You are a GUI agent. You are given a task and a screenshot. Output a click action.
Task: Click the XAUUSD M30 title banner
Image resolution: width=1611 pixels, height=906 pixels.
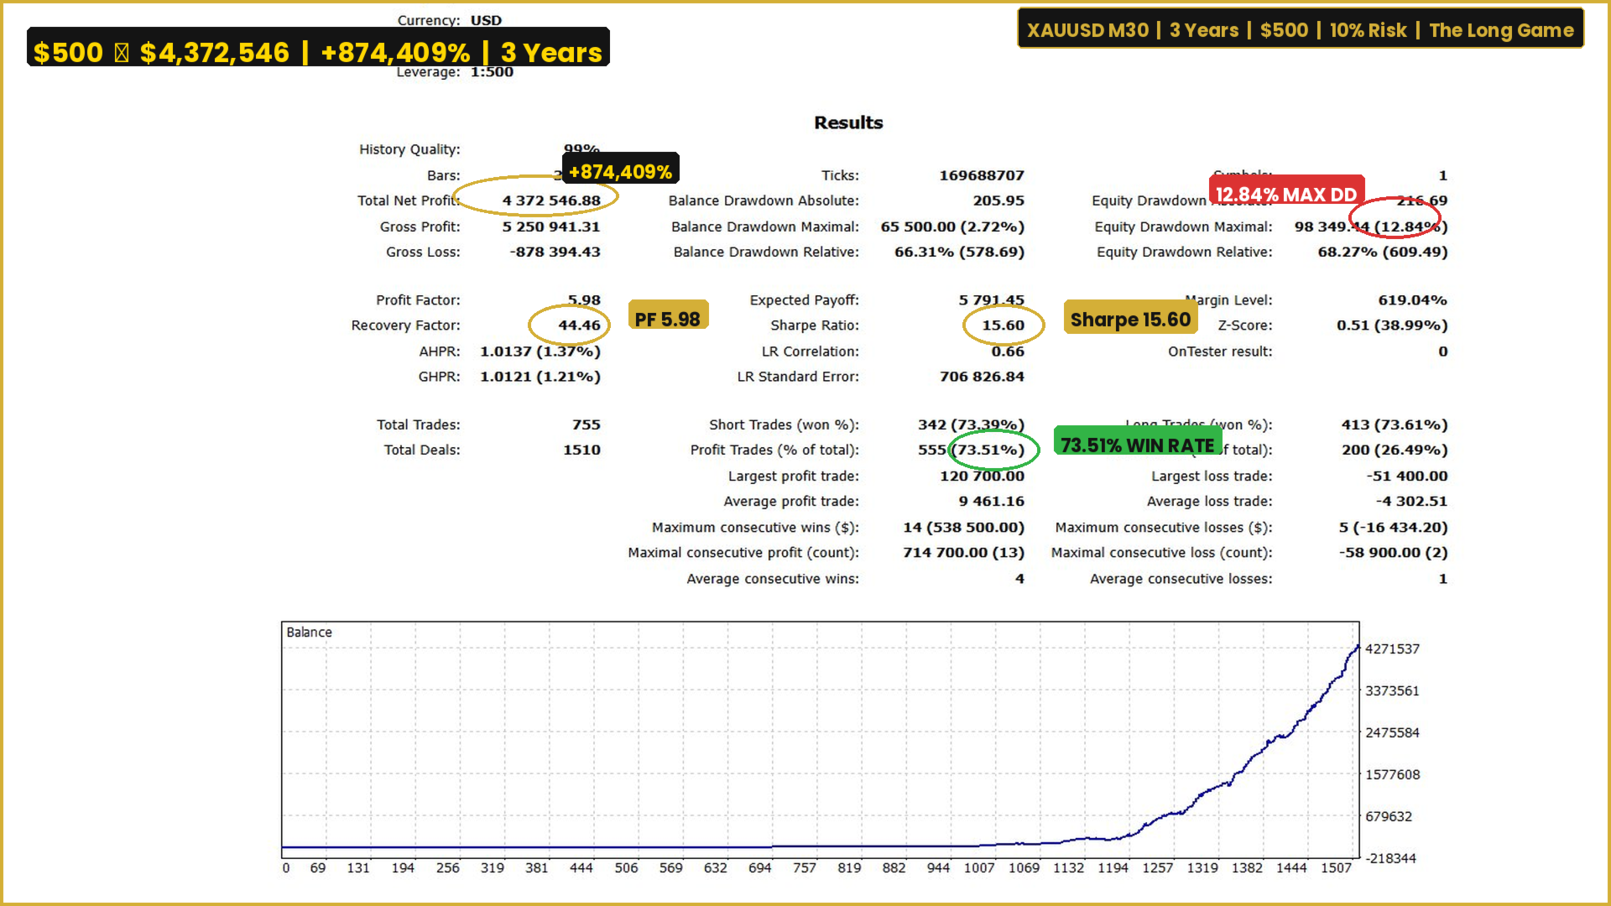pyautogui.click(x=1300, y=30)
